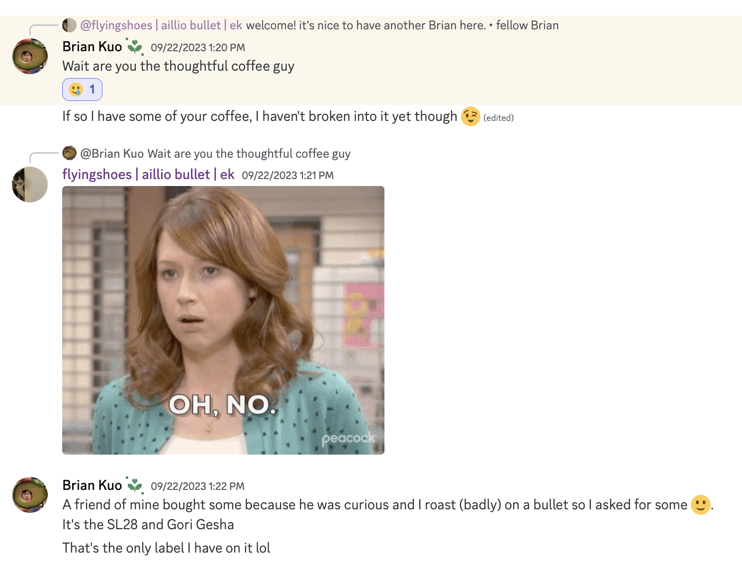The width and height of the screenshot is (742, 568).
Task: Toggle the crying-smile emoji reaction with count 1
Action: [x=82, y=90]
